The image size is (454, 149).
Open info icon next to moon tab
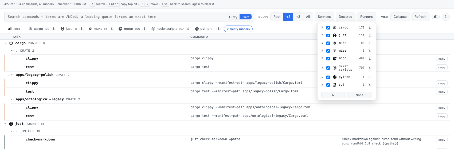(144, 29)
